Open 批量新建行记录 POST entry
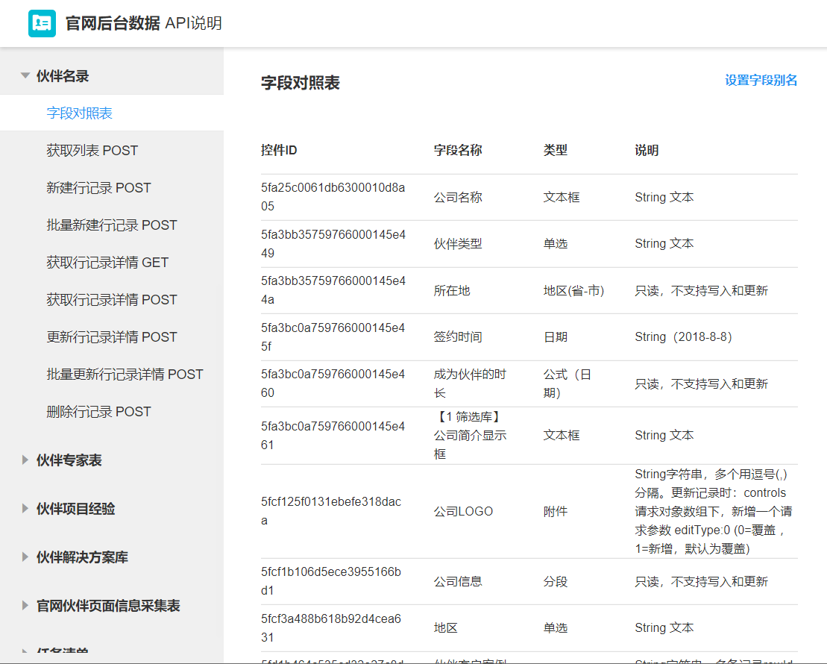This screenshot has height=664, width=827. pos(112,225)
